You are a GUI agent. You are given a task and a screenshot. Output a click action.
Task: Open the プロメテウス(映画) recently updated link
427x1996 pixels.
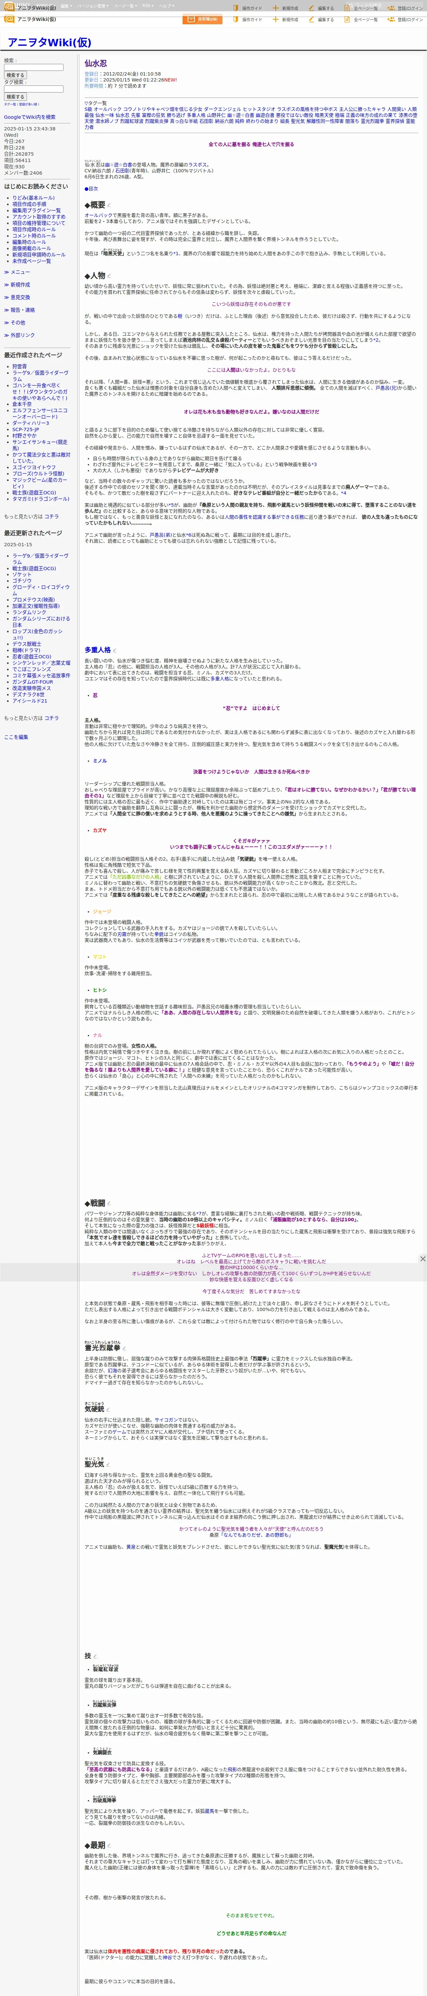tap(33, 600)
